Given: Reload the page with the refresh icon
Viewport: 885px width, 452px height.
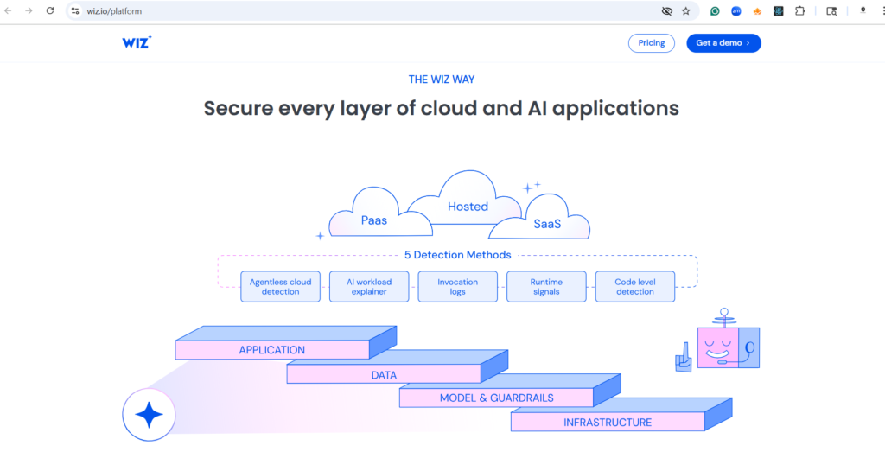Looking at the screenshot, I should pyautogui.click(x=50, y=11).
